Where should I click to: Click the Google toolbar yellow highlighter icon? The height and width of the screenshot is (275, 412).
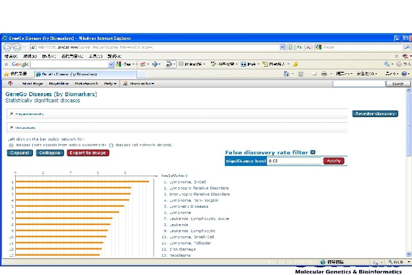[x=296, y=64]
